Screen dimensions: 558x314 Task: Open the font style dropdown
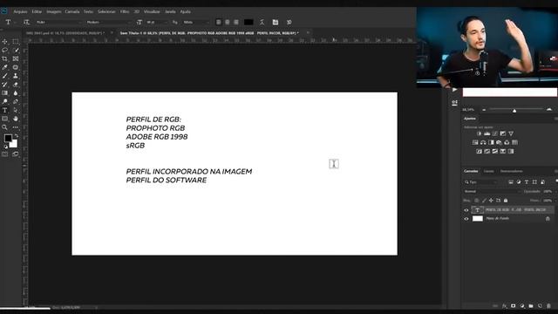coord(108,22)
